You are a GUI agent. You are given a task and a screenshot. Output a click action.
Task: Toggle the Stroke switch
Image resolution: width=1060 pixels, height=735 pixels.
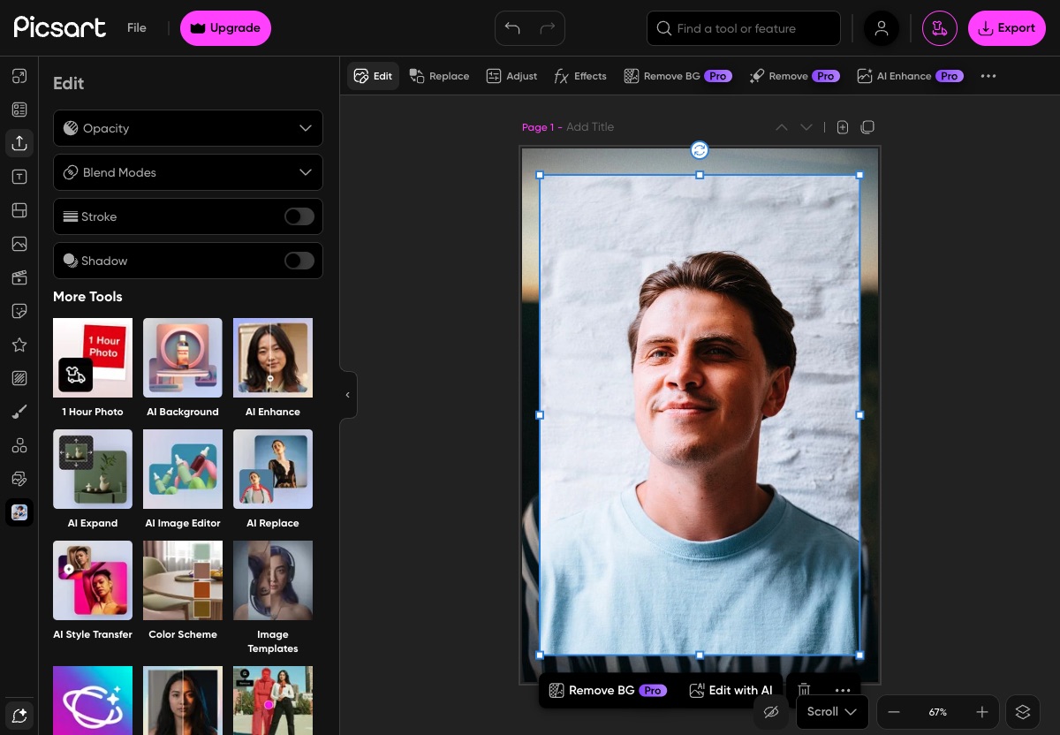point(299,216)
